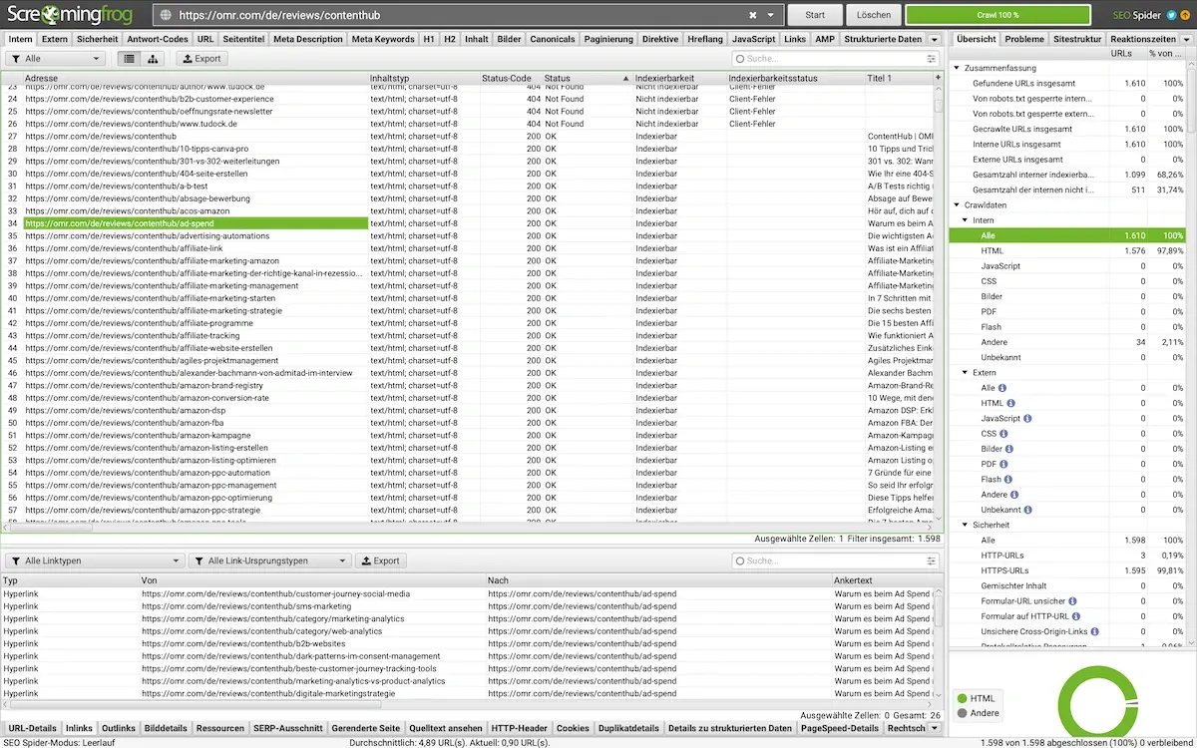Image resolution: width=1197 pixels, height=748 pixels.
Task: Click the HTML legend color swatch
Action: 963,699
